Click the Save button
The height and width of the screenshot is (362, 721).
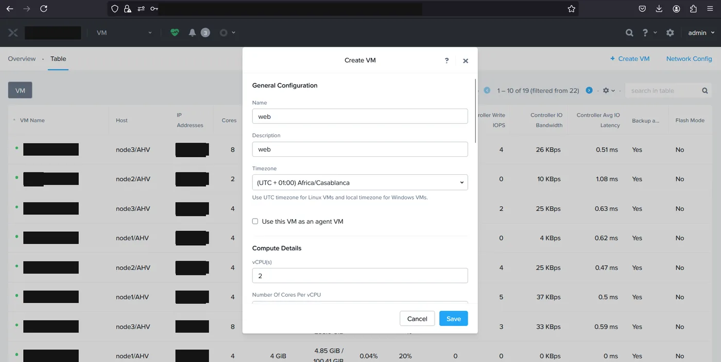click(x=454, y=318)
